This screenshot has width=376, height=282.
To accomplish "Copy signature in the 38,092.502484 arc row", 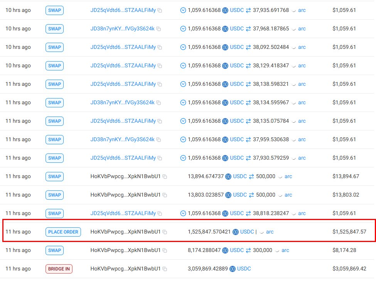I will [x=160, y=47].
